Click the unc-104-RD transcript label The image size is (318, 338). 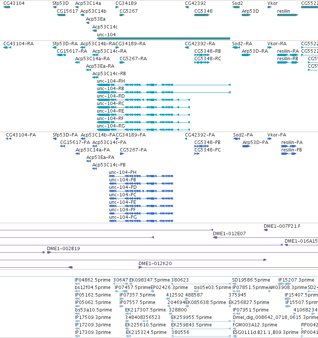click(111, 96)
